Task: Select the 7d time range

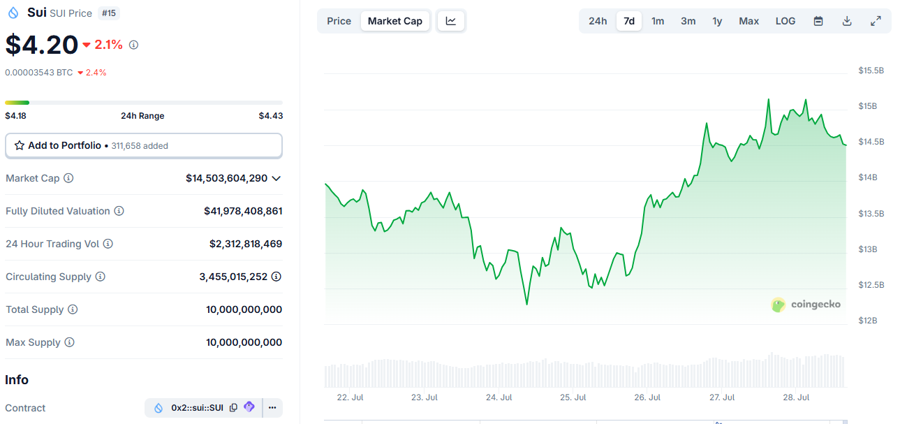Action: [x=629, y=21]
